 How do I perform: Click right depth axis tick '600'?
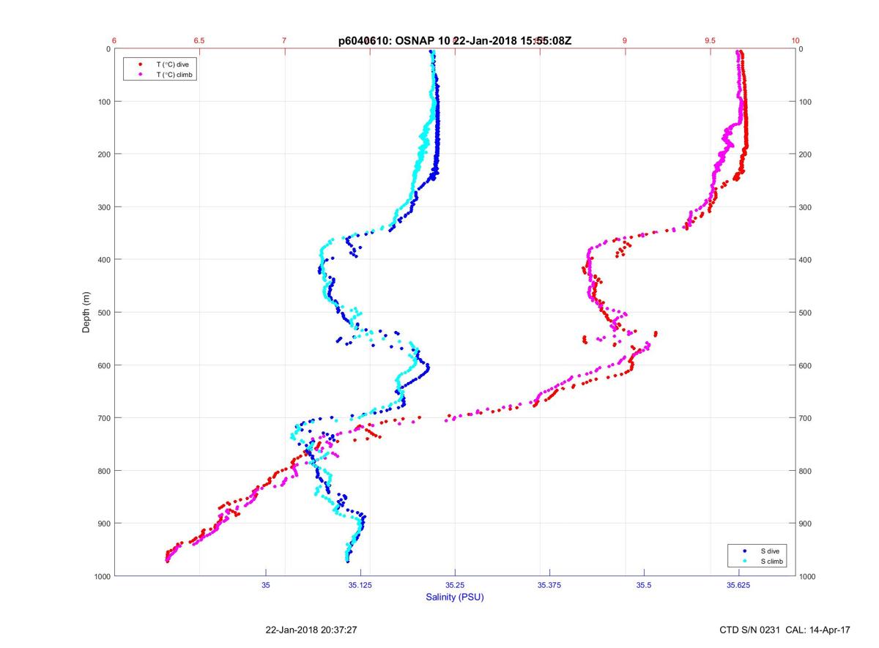tap(806, 365)
